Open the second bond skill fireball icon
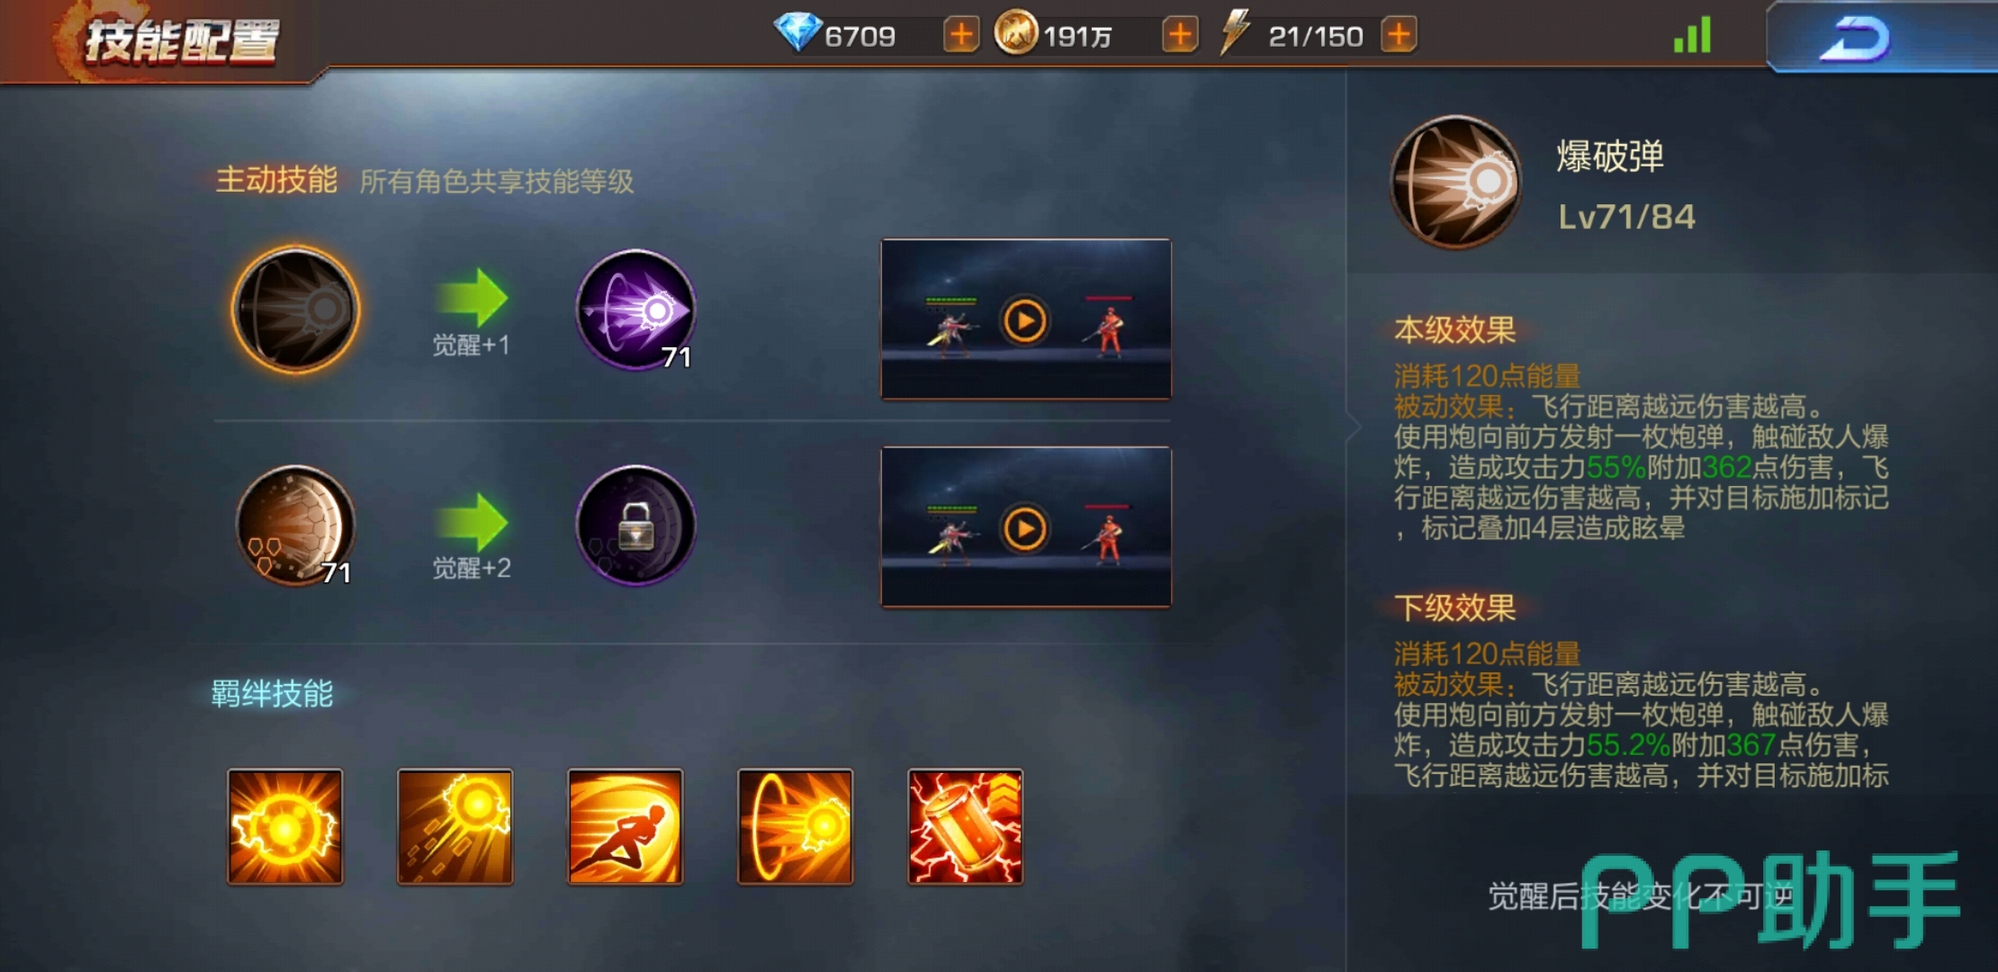This screenshot has width=1998, height=972. click(x=454, y=826)
